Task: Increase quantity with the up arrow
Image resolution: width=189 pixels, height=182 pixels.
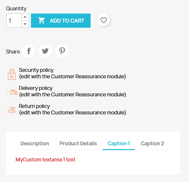Action: point(25,17)
